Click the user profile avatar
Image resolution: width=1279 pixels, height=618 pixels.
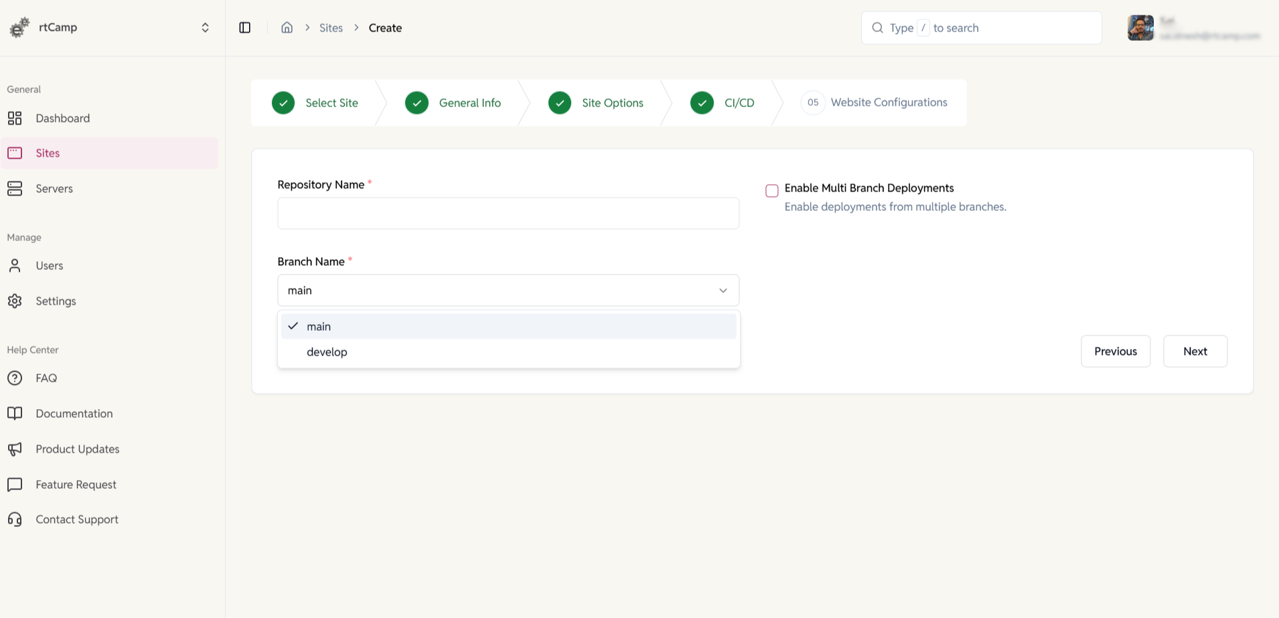pyautogui.click(x=1140, y=28)
